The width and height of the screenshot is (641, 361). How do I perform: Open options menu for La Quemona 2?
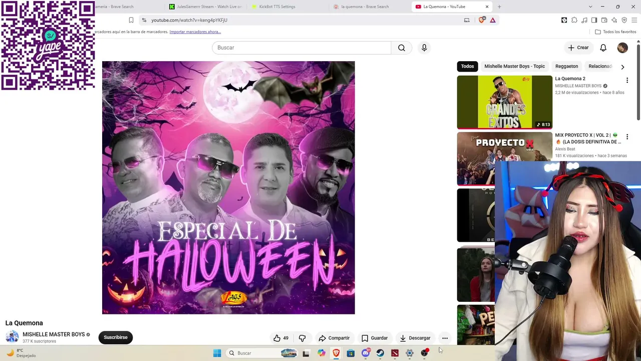coord(627,80)
